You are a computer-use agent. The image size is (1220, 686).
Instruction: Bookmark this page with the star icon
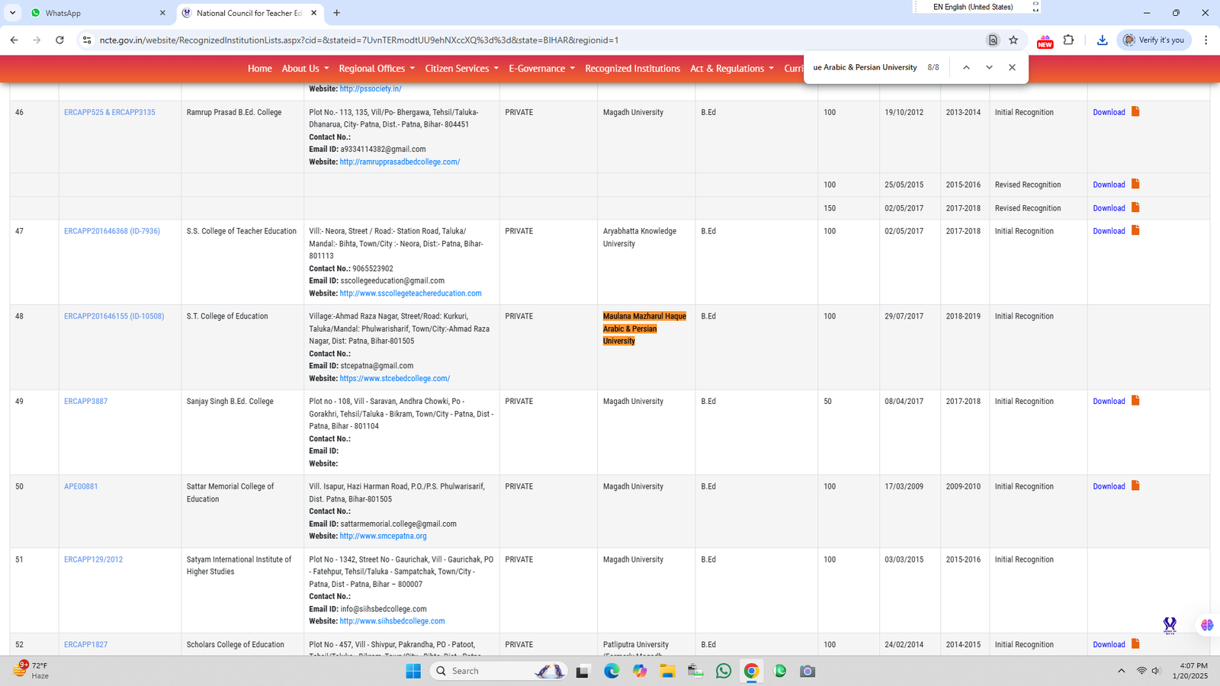[x=1013, y=40]
